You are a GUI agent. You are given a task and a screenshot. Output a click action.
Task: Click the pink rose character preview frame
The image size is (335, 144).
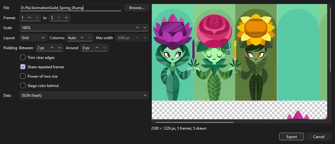pyautogui.click(x=214, y=52)
